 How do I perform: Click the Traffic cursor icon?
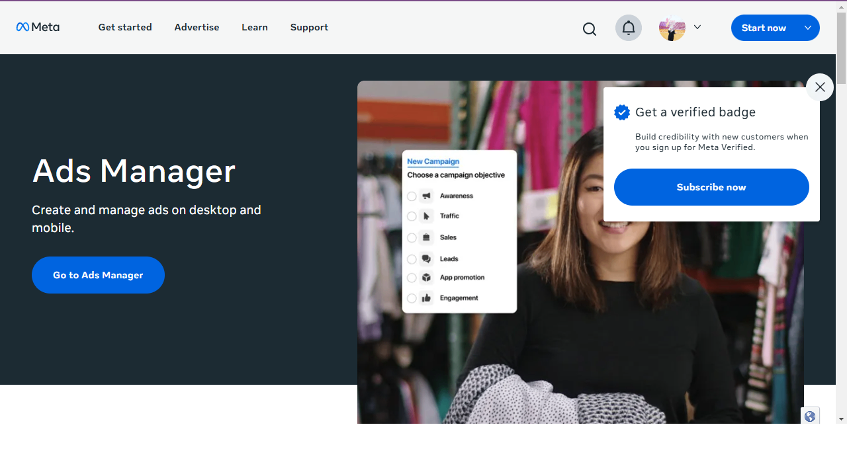(426, 216)
